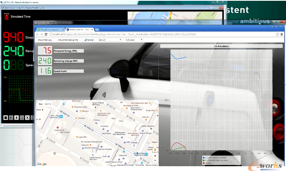Click the red Simulated Time indicator icon
This screenshot has height=175, width=286.
(x=6, y=16)
